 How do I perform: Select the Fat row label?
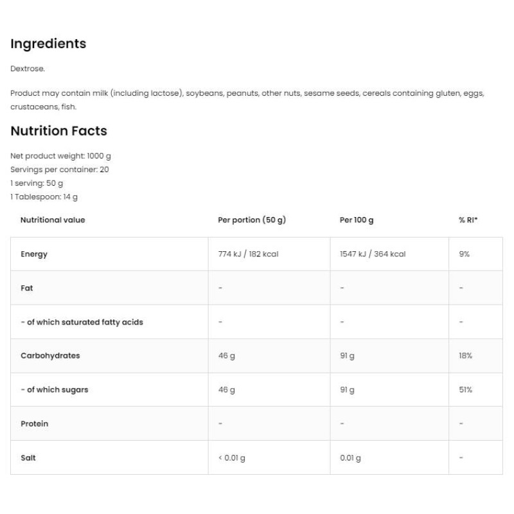click(27, 288)
